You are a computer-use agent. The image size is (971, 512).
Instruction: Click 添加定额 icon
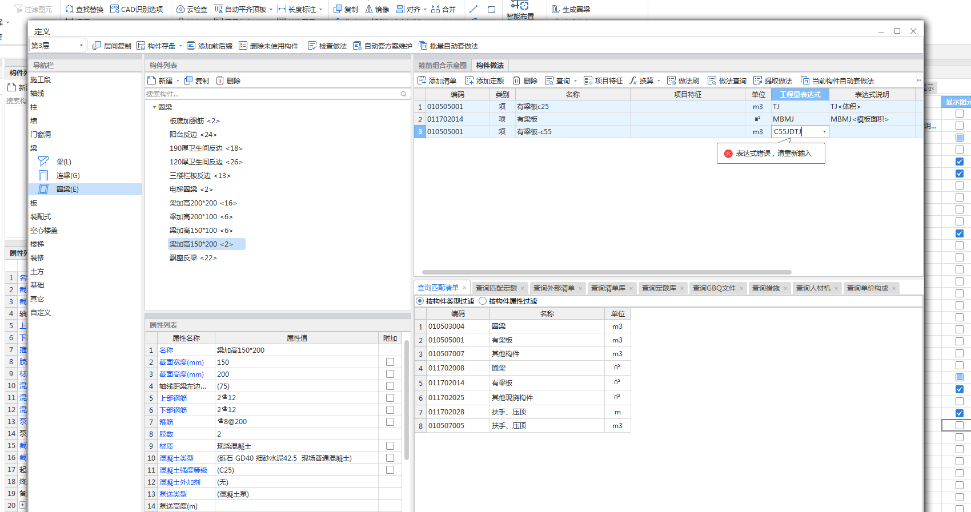point(469,80)
